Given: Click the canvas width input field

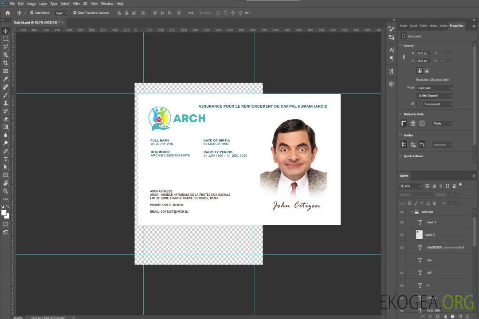Looking at the screenshot, I should tap(423, 53).
